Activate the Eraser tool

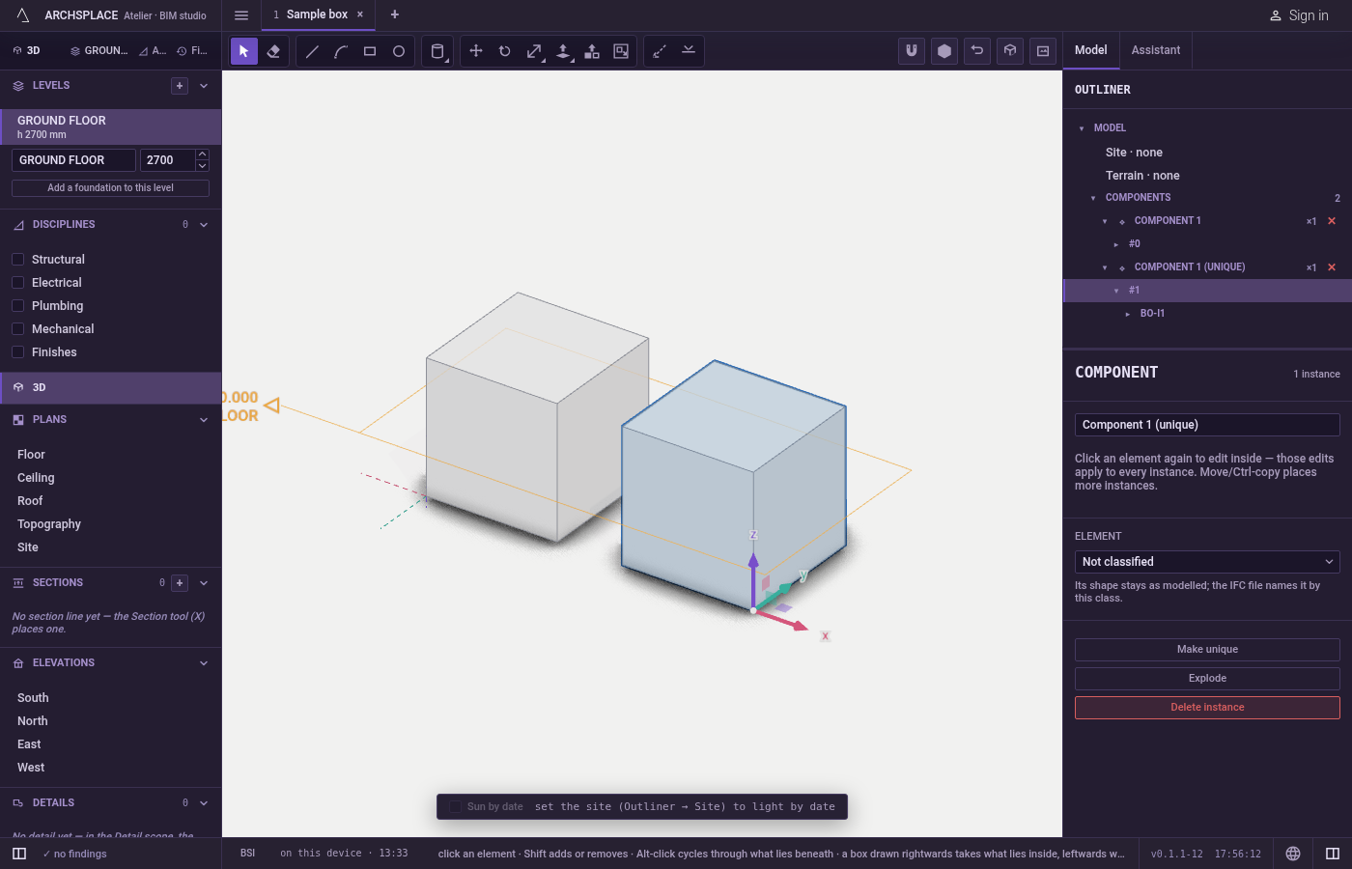[x=273, y=51]
